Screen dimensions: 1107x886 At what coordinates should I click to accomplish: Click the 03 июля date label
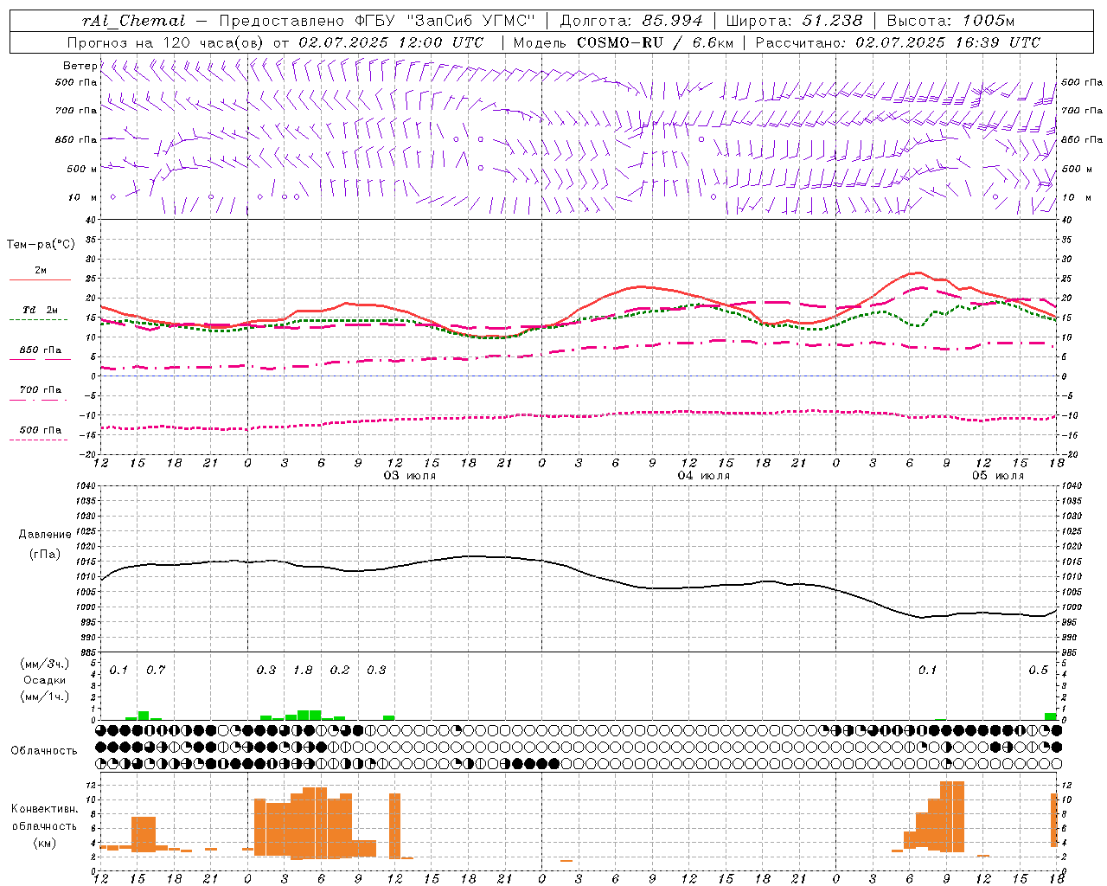[410, 475]
